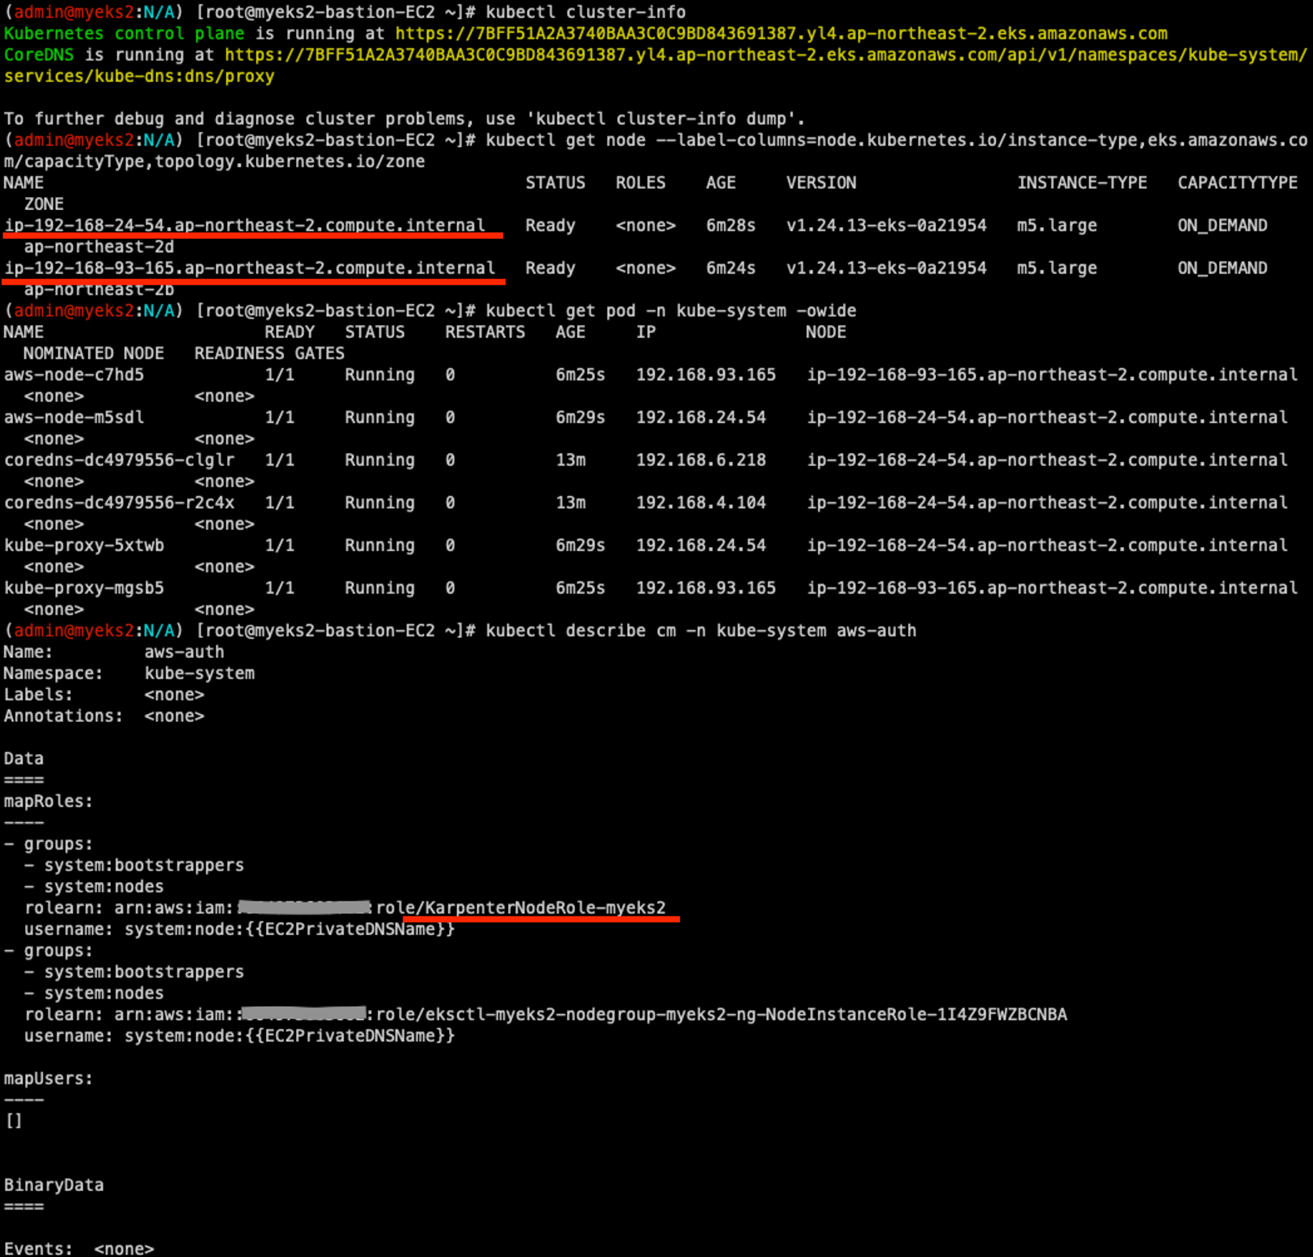The height and width of the screenshot is (1257, 1313).
Task: Click the eksctl NodeInstanceRole ARN text
Action: pyautogui.click(x=721, y=1015)
